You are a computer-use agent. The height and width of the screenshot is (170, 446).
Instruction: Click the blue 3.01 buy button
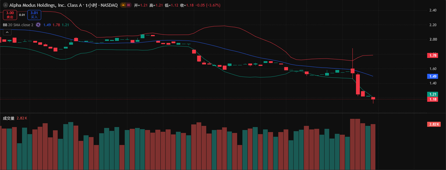point(34,15)
